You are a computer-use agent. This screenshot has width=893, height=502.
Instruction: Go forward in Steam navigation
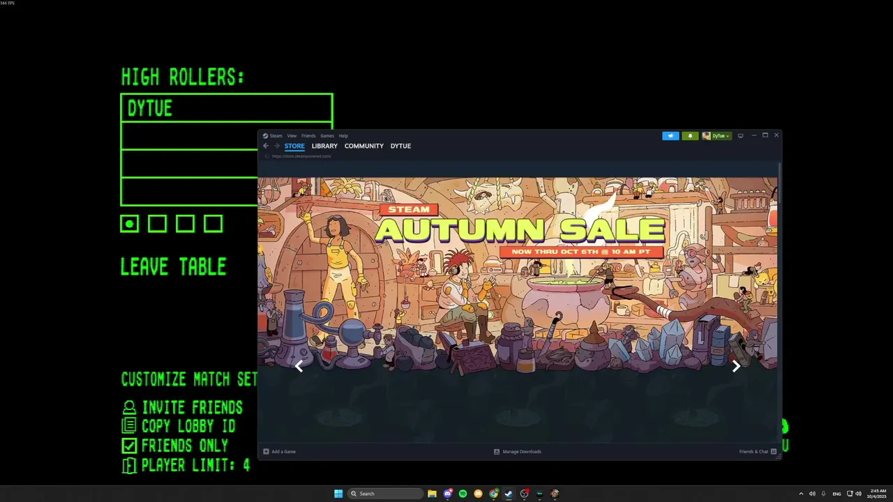[x=277, y=146]
